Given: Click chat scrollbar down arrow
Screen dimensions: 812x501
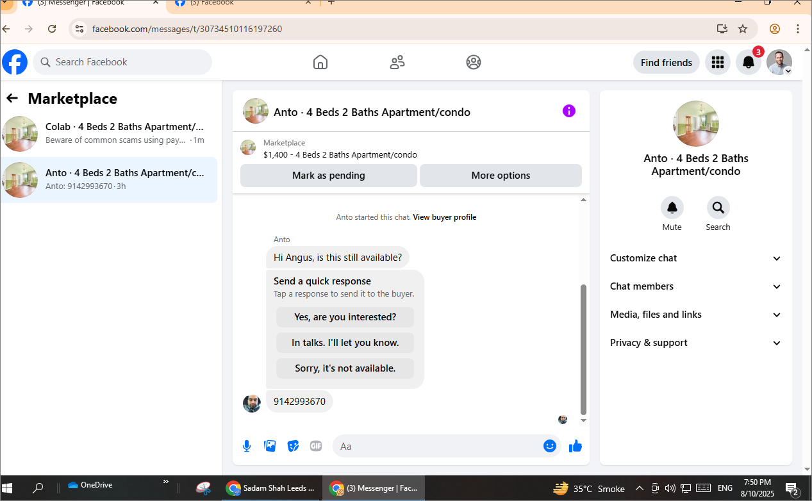Looking at the screenshot, I should click(x=583, y=420).
